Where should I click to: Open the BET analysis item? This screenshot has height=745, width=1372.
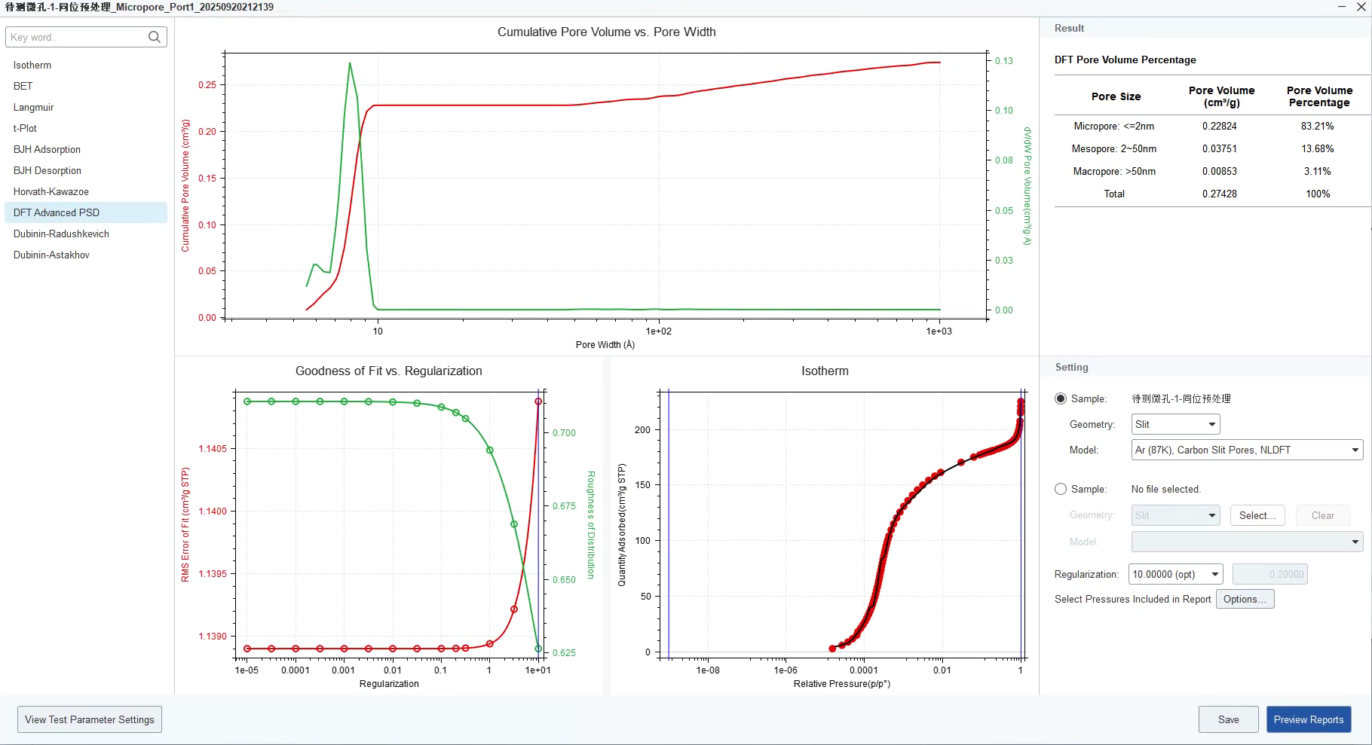23,86
